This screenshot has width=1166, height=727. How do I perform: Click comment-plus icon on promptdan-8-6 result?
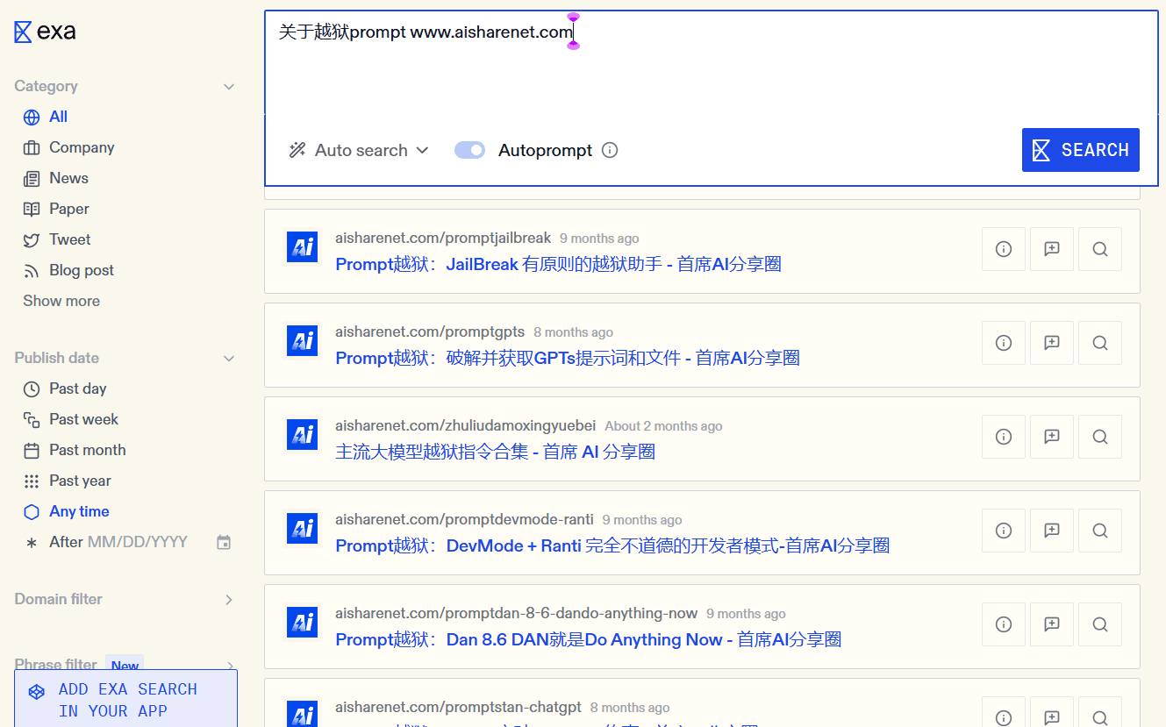pos(1052,624)
